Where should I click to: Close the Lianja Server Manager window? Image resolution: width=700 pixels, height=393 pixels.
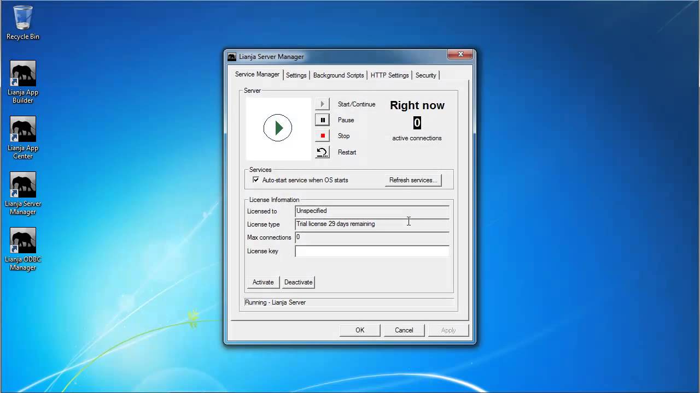click(460, 55)
